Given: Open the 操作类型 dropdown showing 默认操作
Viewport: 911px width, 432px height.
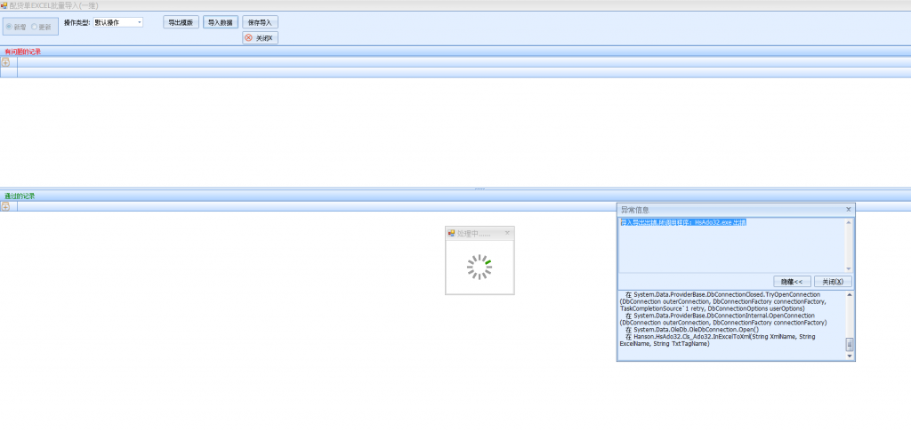Looking at the screenshot, I should 118,22.
